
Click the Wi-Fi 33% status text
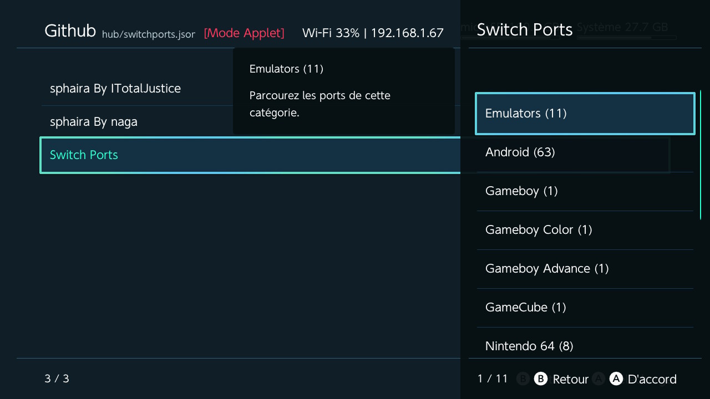pyautogui.click(x=331, y=33)
